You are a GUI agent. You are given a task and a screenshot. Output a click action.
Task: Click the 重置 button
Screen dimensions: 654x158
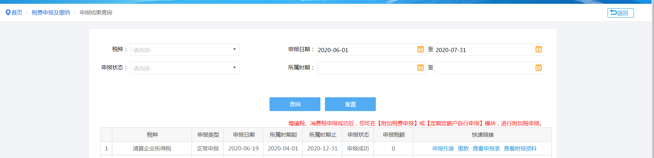click(x=350, y=104)
